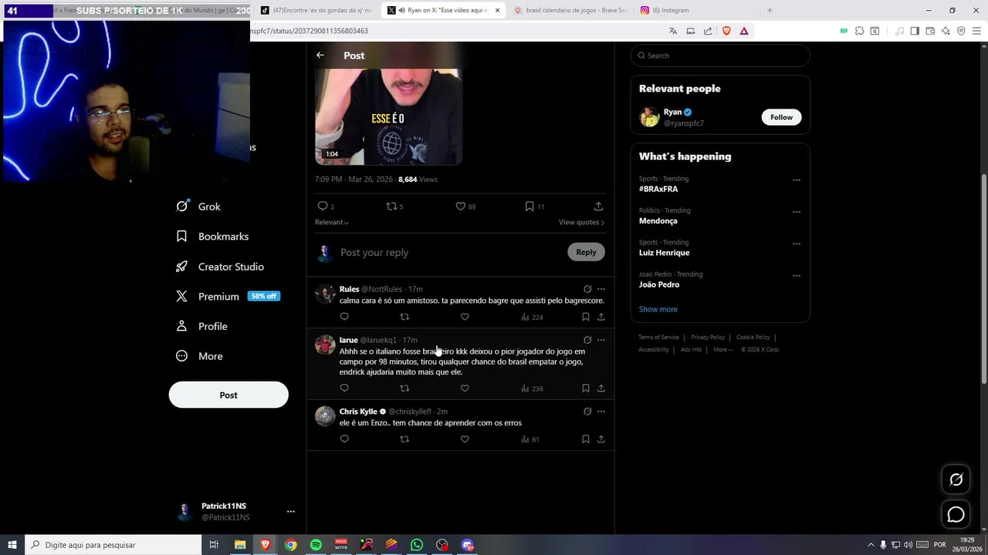Click the white Post button
The height and width of the screenshot is (555, 988).
pos(228,395)
